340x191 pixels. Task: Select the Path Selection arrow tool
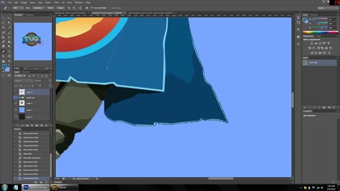tap(4, 56)
